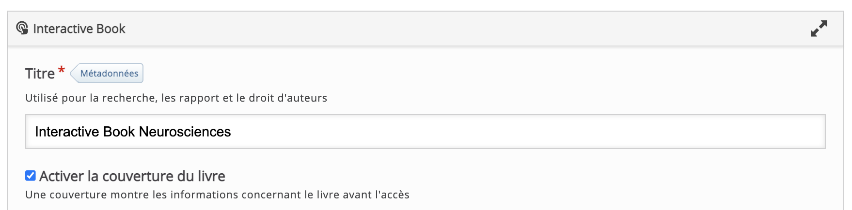
Task: Uncheck Activer la couverture du livre checkbox
Action: [31, 176]
